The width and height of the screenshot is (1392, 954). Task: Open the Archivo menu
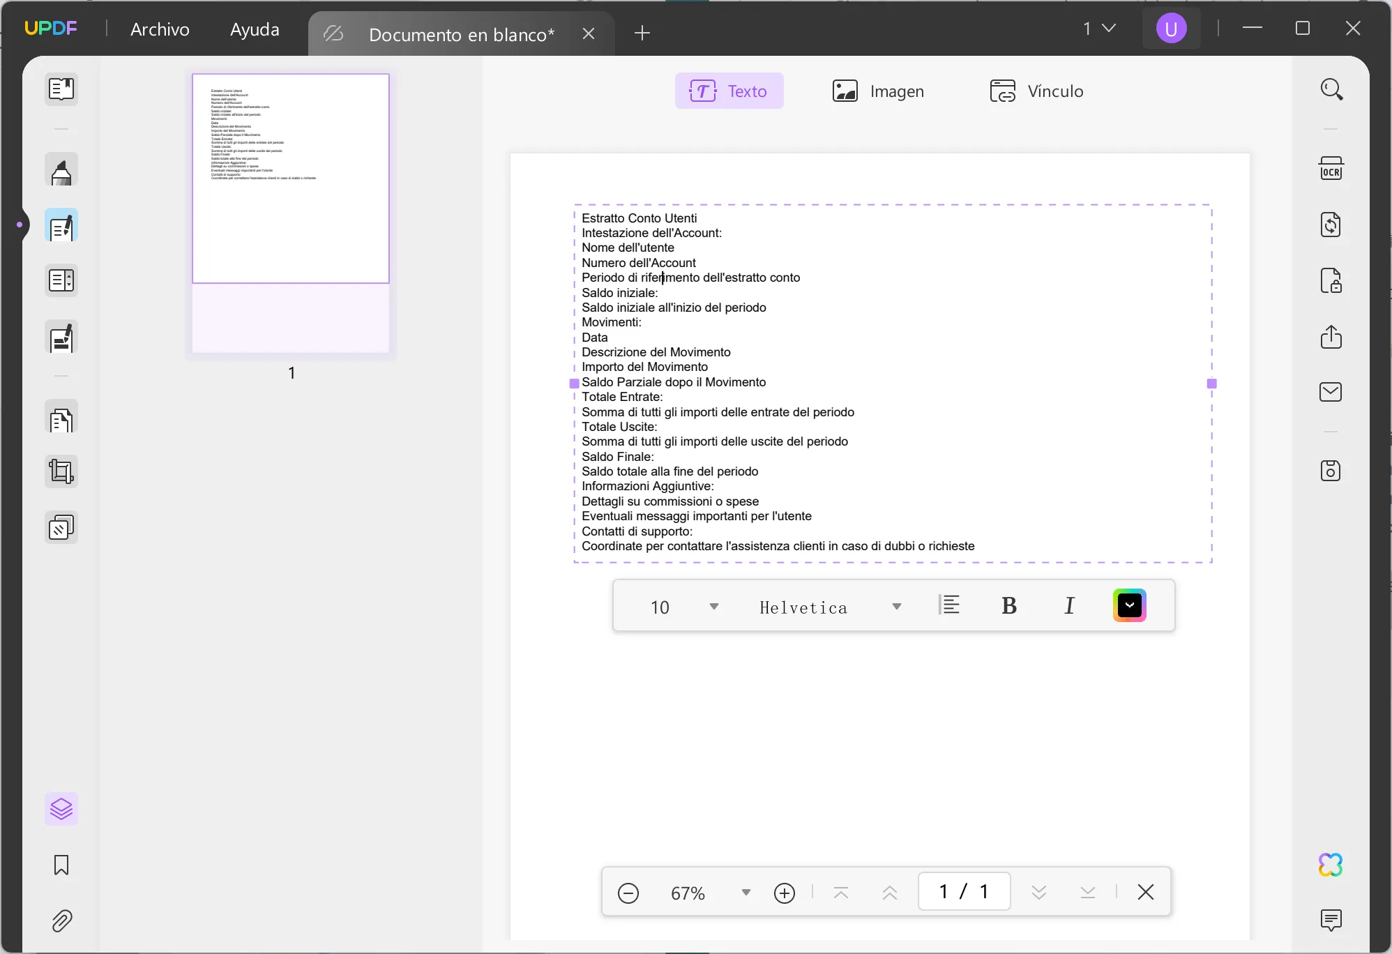pyautogui.click(x=160, y=29)
